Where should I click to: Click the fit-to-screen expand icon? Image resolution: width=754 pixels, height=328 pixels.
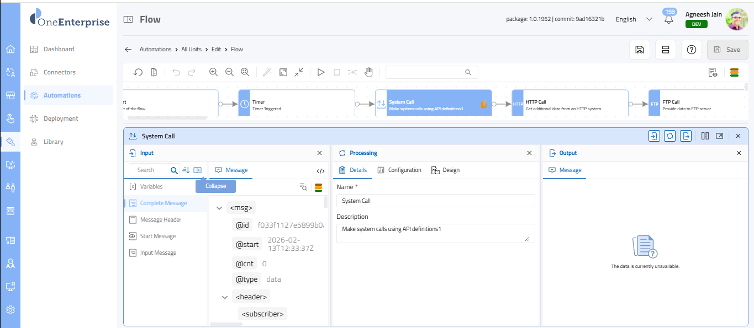[x=283, y=72]
